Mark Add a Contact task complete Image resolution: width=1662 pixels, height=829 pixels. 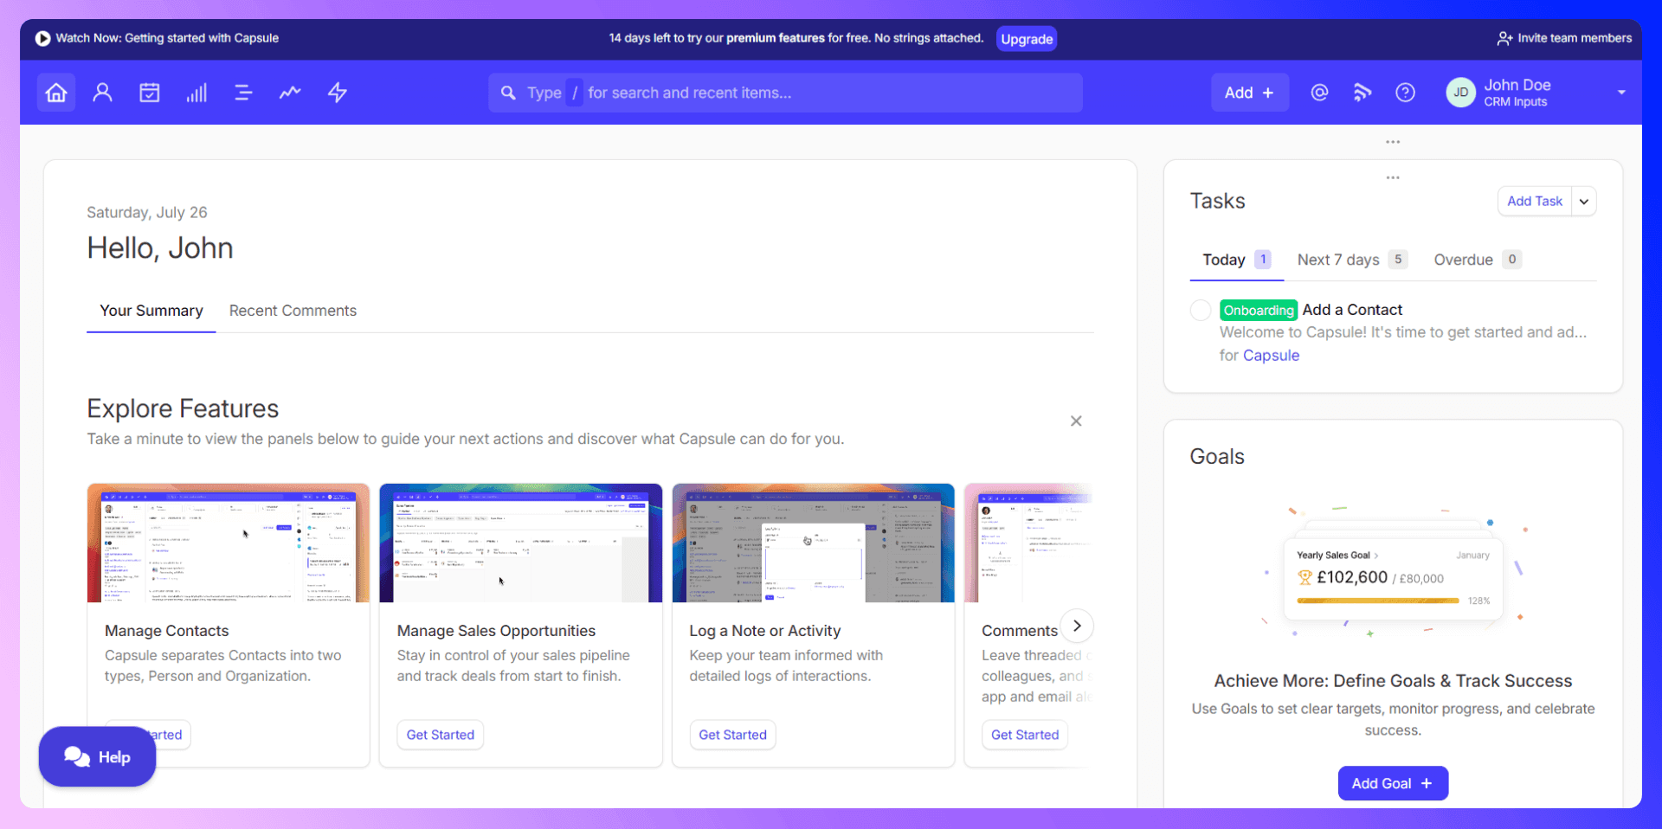pos(1201,310)
